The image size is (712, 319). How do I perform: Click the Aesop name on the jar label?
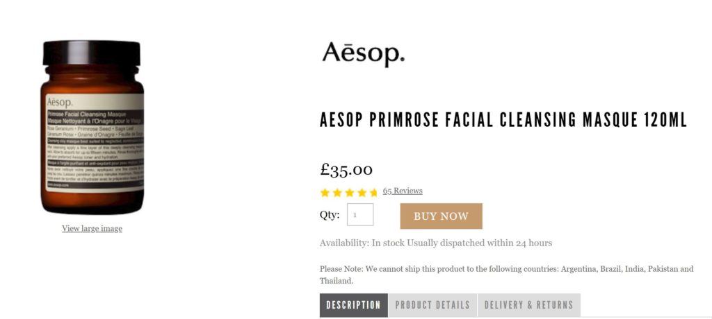[60, 101]
